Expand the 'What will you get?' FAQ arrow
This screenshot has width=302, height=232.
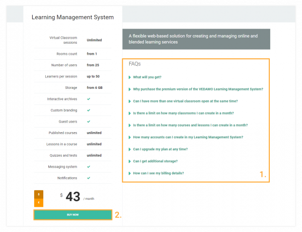(x=130, y=77)
